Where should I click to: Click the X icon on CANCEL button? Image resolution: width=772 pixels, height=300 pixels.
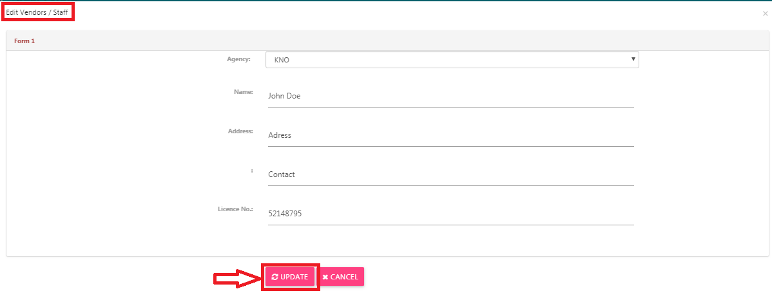point(325,277)
